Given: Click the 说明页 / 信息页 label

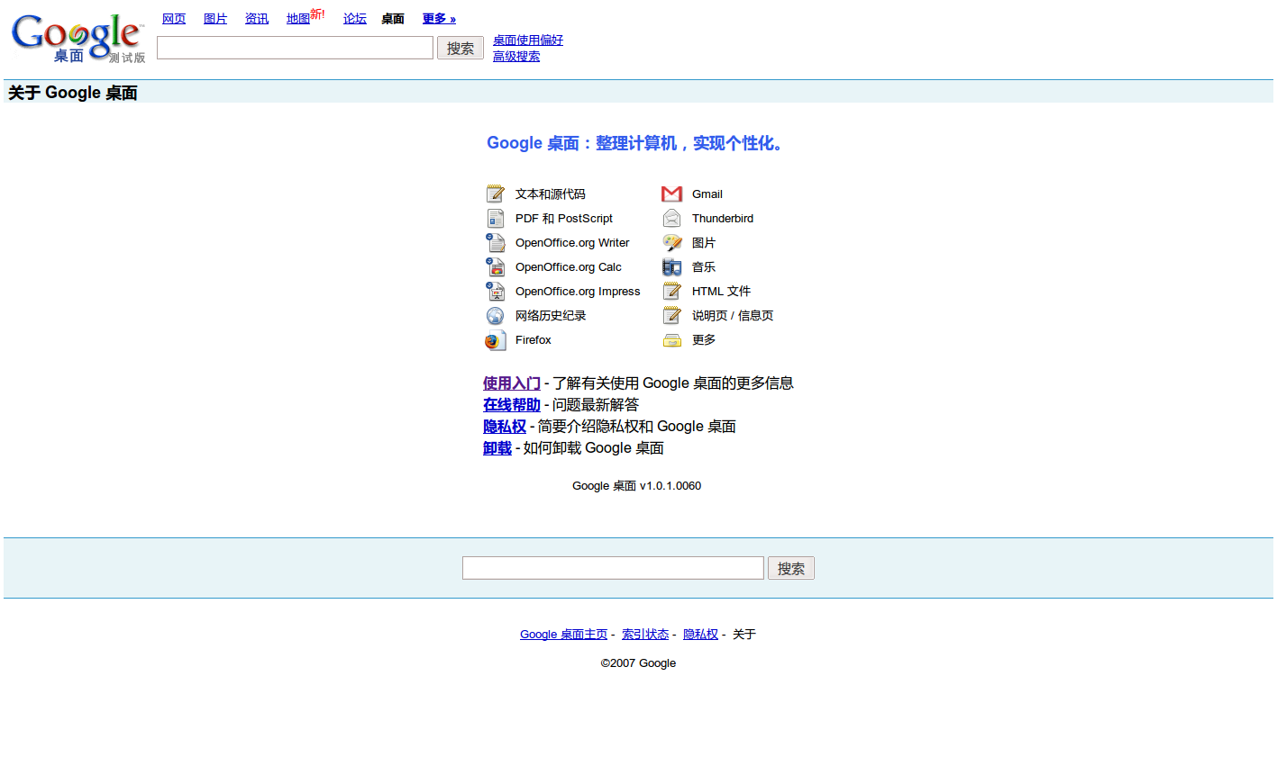Looking at the screenshot, I should pos(733,316).
